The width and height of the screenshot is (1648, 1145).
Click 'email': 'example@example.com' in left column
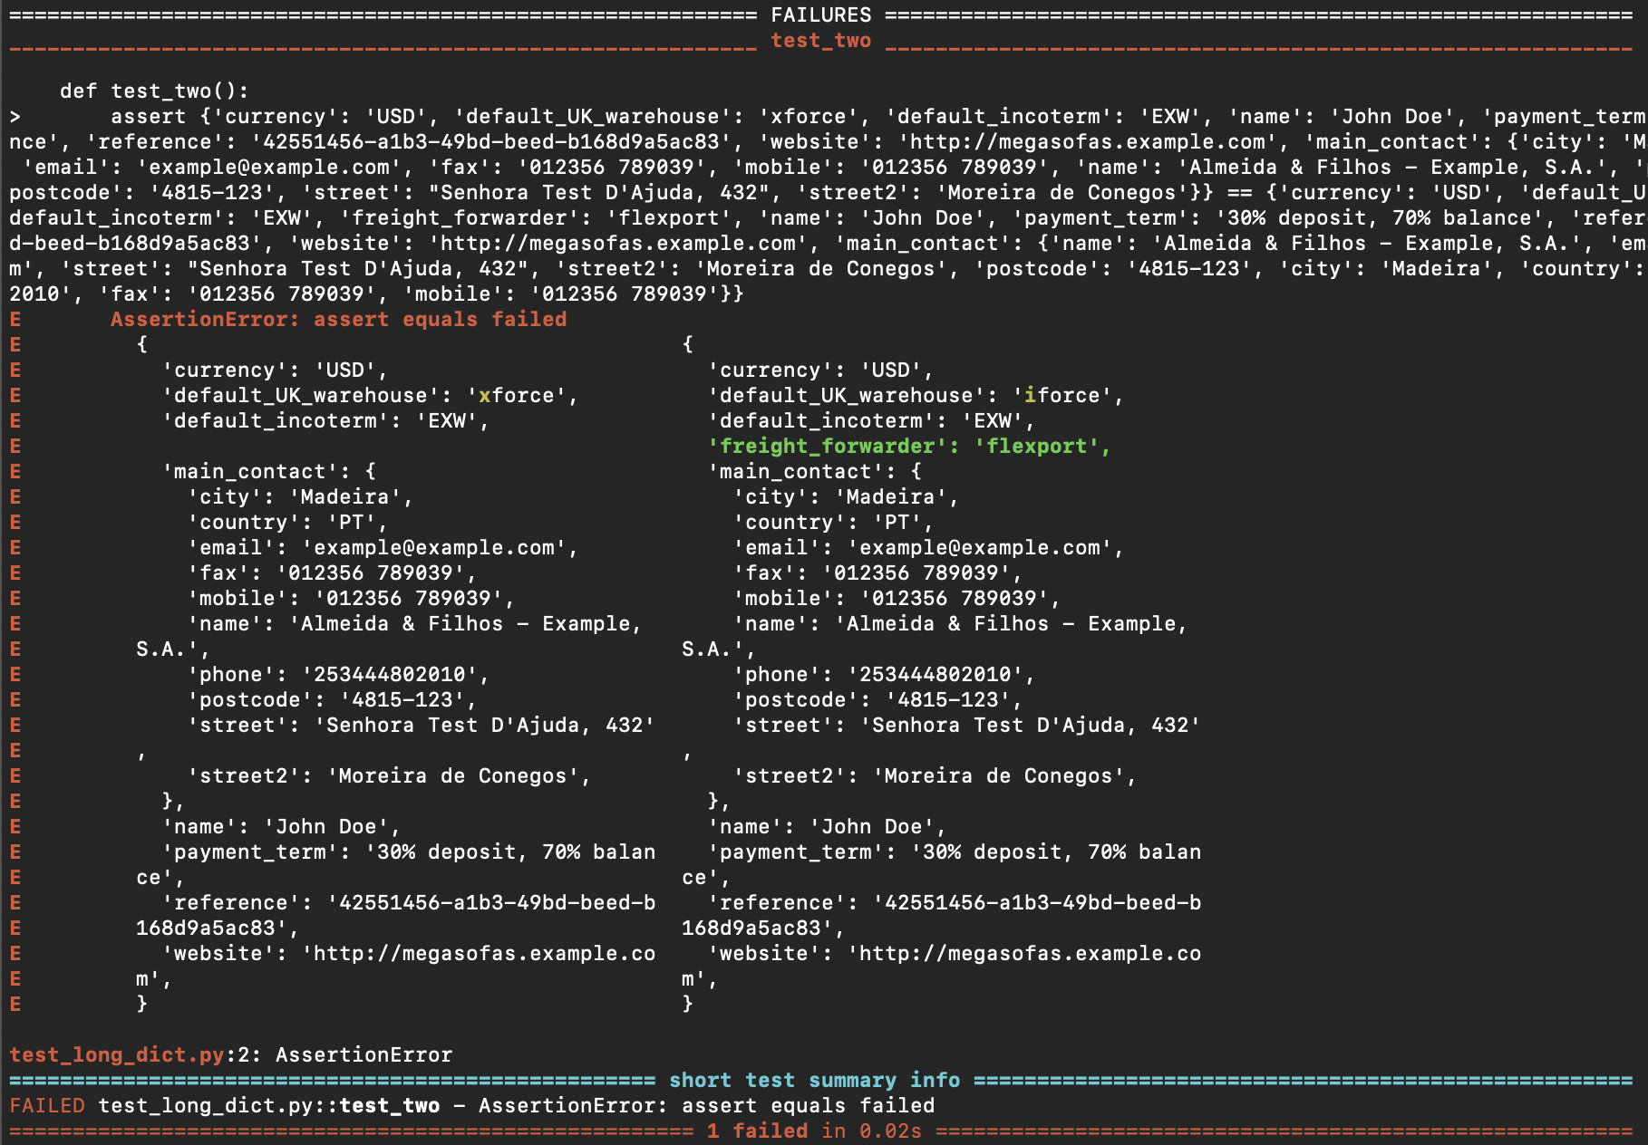point(383,547)
